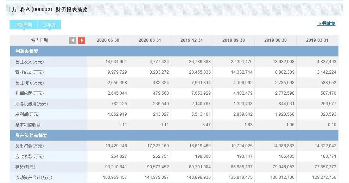Click the red next-period arrow icon
The width and height of the screenshot is (349, 183).
[82, 40]
